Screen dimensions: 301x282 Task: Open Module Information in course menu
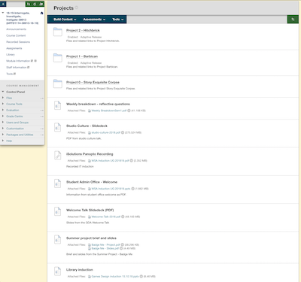(18, 61)
